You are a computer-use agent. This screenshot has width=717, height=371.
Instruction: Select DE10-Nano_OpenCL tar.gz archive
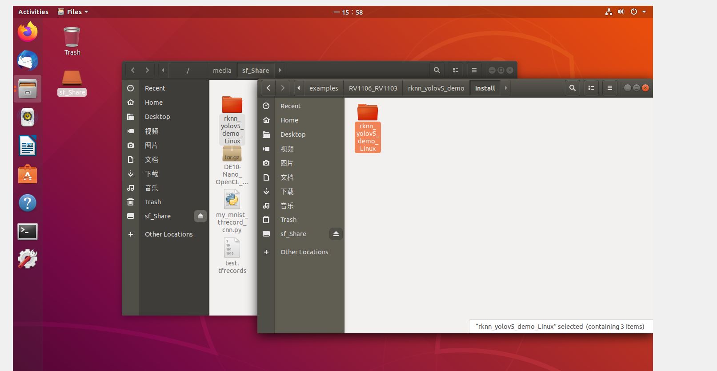coord(232,166)
